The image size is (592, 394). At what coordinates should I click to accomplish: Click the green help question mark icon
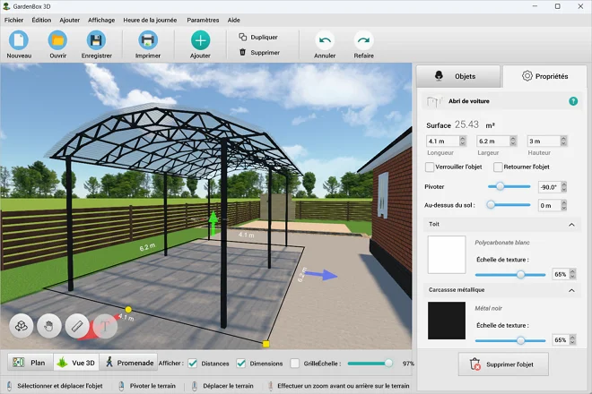click(573, 101)
